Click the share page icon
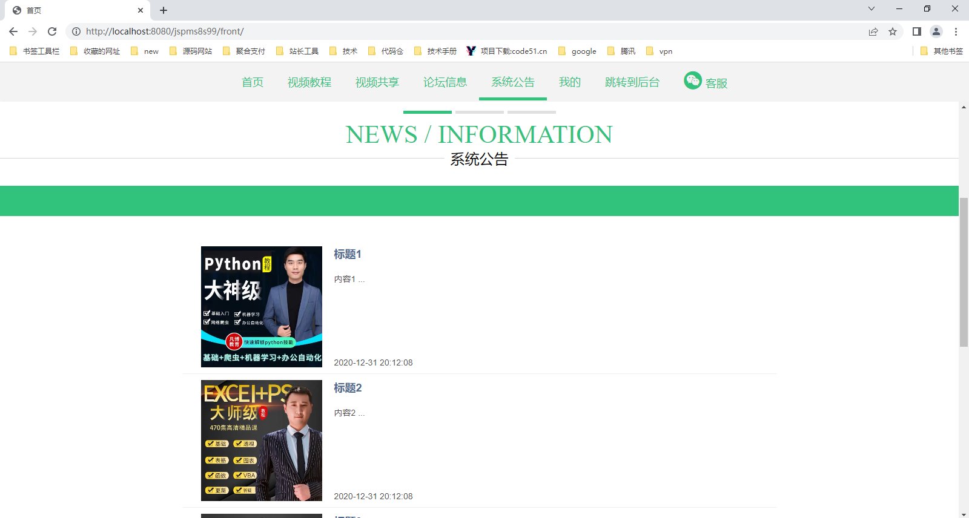The width and height of the screenshot is (969, 518). [873, 31]
